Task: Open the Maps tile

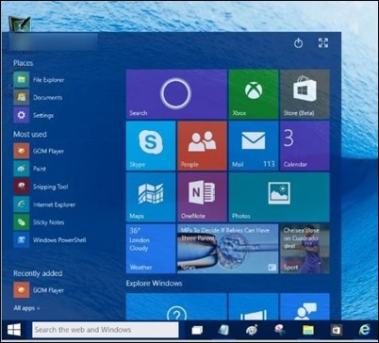Action: (151, 197)
